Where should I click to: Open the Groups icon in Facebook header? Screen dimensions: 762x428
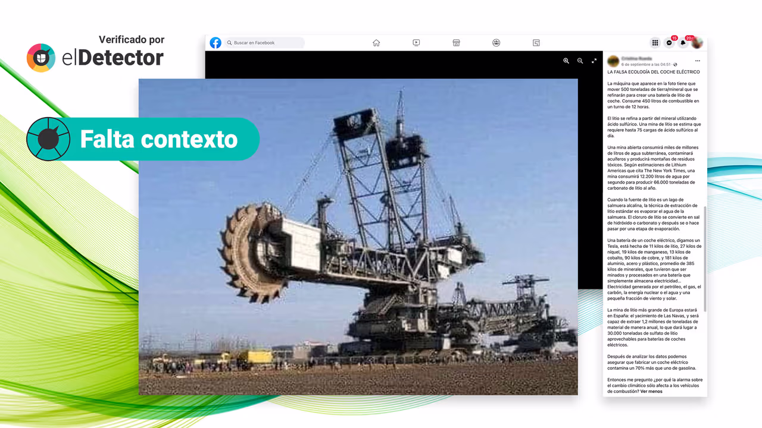click(496, 43)
